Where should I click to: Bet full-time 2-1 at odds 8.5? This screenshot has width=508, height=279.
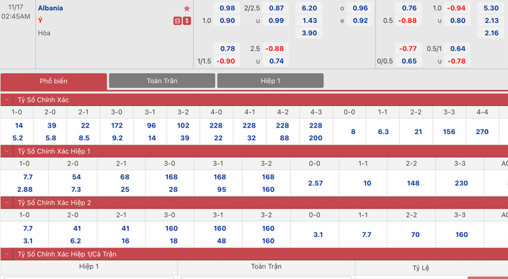point(84,138)
